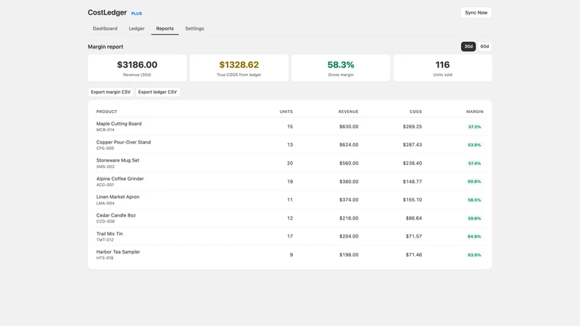Click the SMS-002 SKU code
This screenshot has width=580, height=326.
click(105, 167)
